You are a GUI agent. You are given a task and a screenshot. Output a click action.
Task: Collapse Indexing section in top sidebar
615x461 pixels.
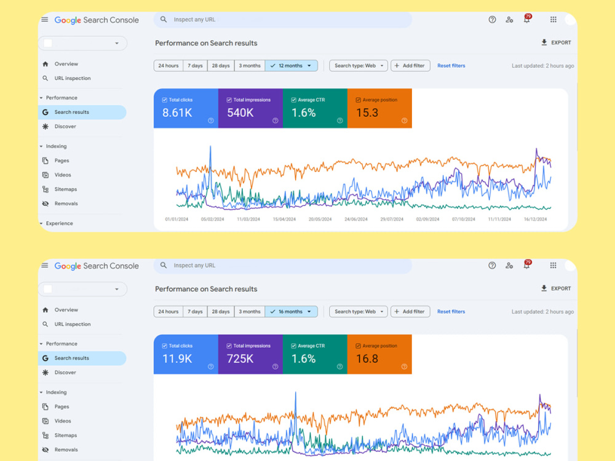pyautogui.click(x=41, y=146)
